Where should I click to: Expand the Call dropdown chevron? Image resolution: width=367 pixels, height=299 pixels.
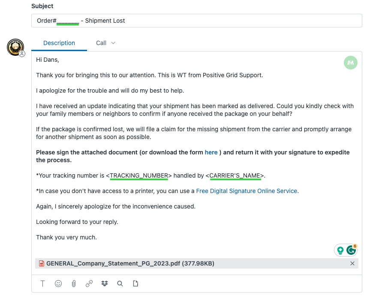coord(113,43)
